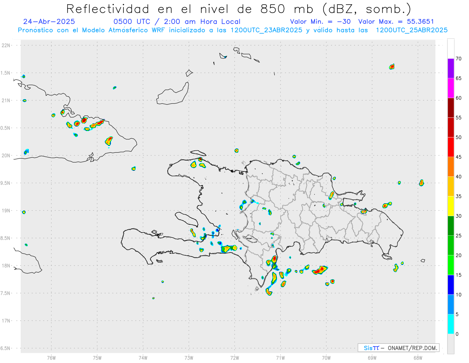Click the '17N' latitude label
469x363 pixels.
coord(7,321)
